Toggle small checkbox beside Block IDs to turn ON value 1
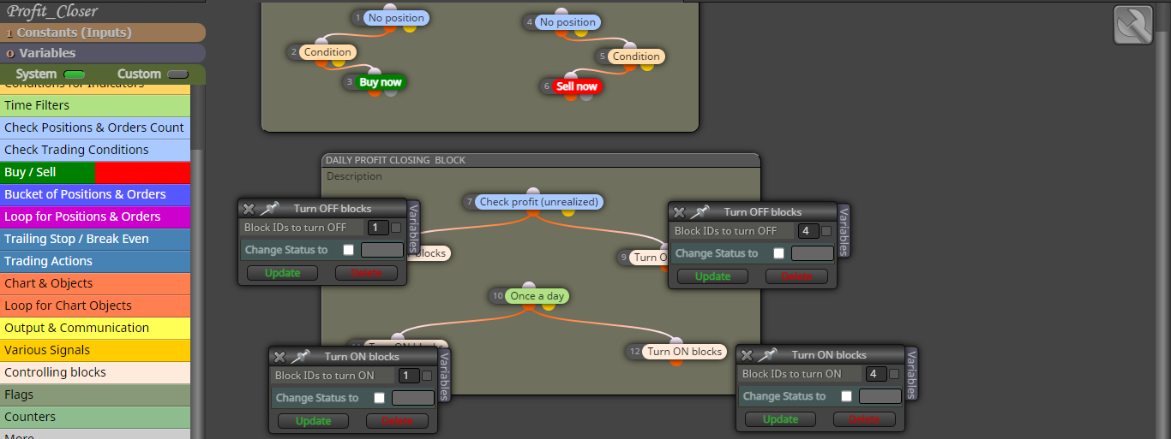The height and width of the screenshot is (439, 1171). [427, 376]
